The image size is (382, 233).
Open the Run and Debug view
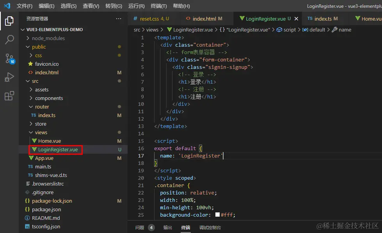[x=9, y=77]
